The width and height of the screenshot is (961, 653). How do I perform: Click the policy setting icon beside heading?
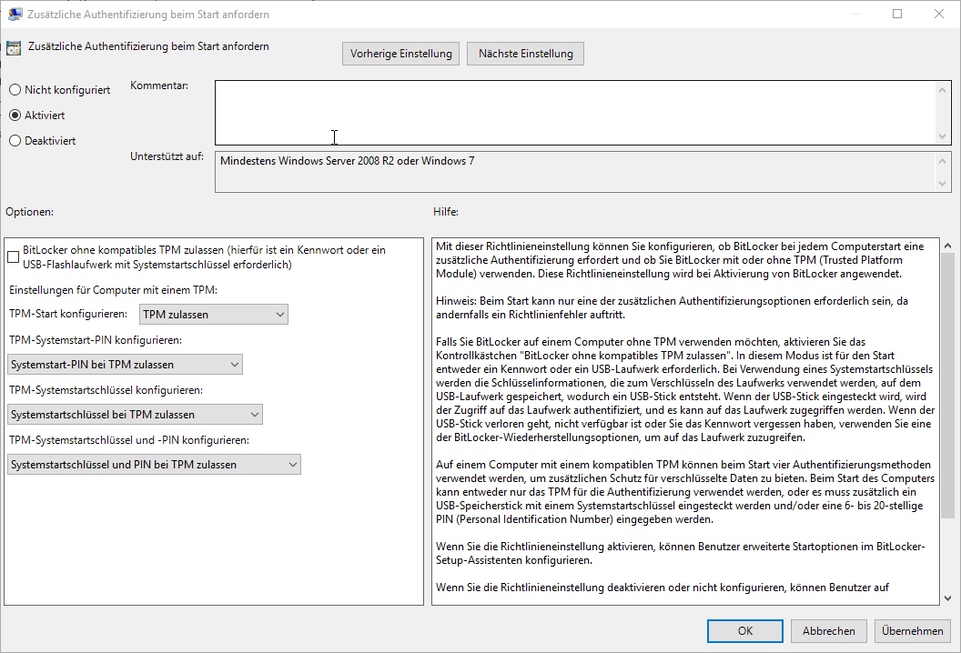point(14,48)
